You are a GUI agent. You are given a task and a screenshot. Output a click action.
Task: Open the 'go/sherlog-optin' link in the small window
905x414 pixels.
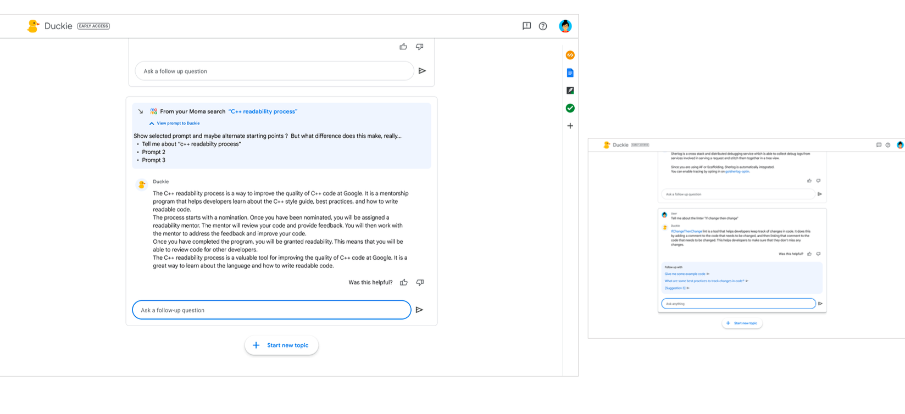737,171
